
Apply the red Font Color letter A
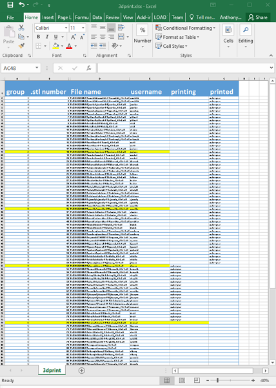point(69,46)
